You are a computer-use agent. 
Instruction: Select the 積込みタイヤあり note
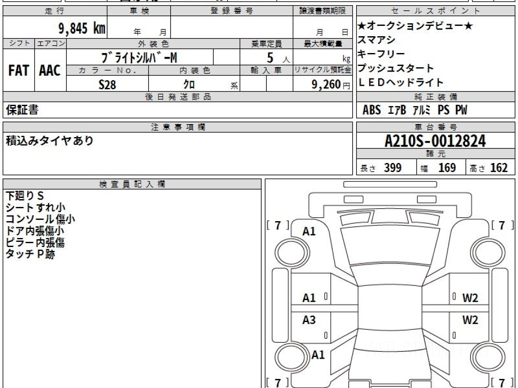[50, 141]
